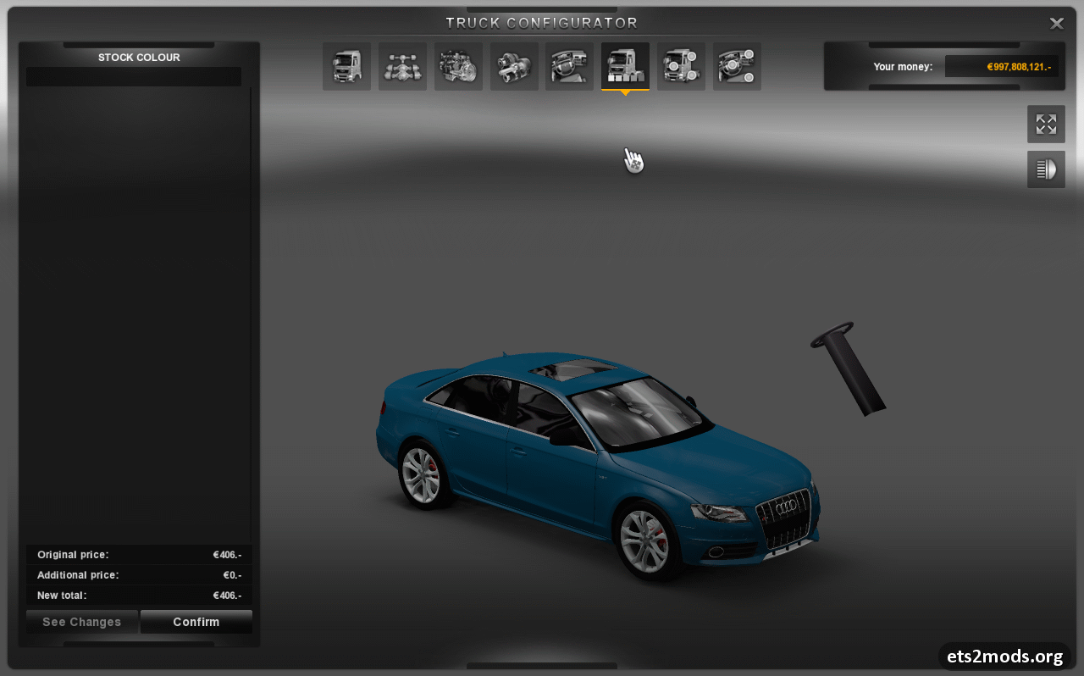Screen dimensions: 1084x676
Task: Open the engine category icon
Action: (458, 66)
